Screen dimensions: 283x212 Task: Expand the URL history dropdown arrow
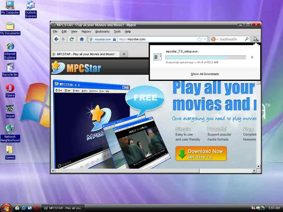[x=205, y=39]
